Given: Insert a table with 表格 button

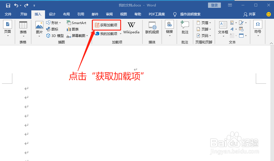Looking at the screenshot, I should pos(23,29).
